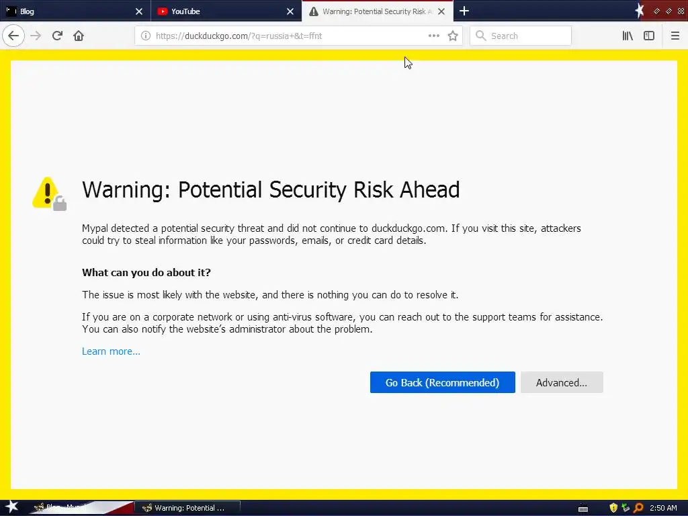This screenshot has height=516, width=688.
Task: Switch to the YouTube tab
Action: [x=226, y=11]
